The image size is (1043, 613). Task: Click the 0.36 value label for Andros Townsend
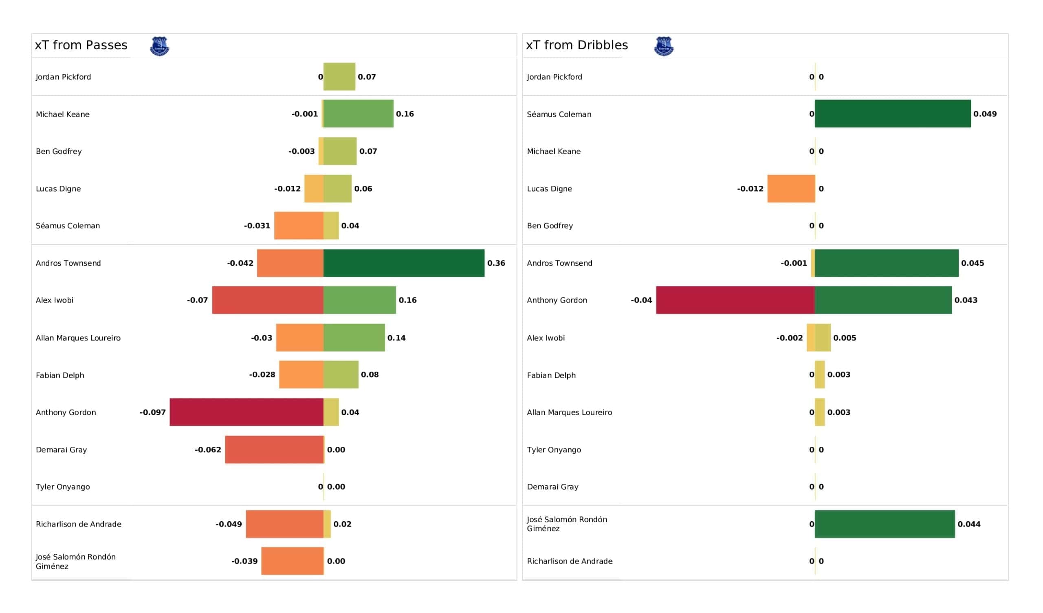click(496, 263)
